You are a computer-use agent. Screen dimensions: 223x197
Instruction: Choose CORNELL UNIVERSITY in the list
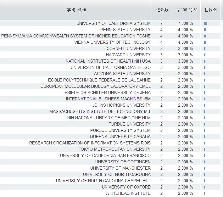coord(128,48)
